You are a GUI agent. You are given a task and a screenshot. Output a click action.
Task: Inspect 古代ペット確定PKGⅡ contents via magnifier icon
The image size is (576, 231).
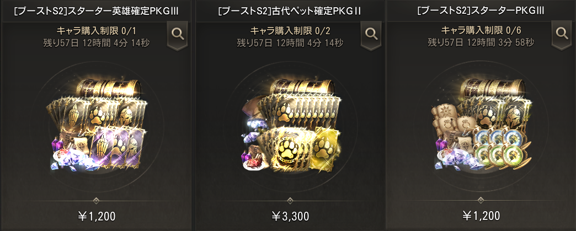371,34
